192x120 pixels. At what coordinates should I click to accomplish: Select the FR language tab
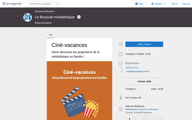(51, 35)
